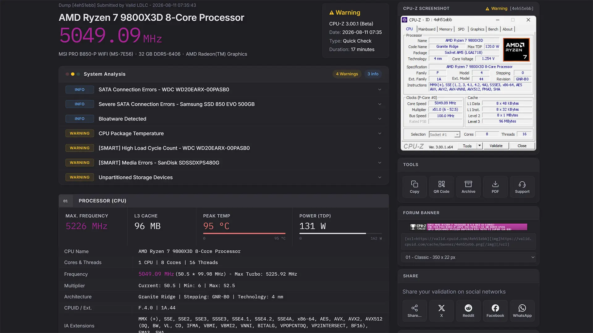Click the F.4.0 | 1A.44 CPUID value

point(157,308)
